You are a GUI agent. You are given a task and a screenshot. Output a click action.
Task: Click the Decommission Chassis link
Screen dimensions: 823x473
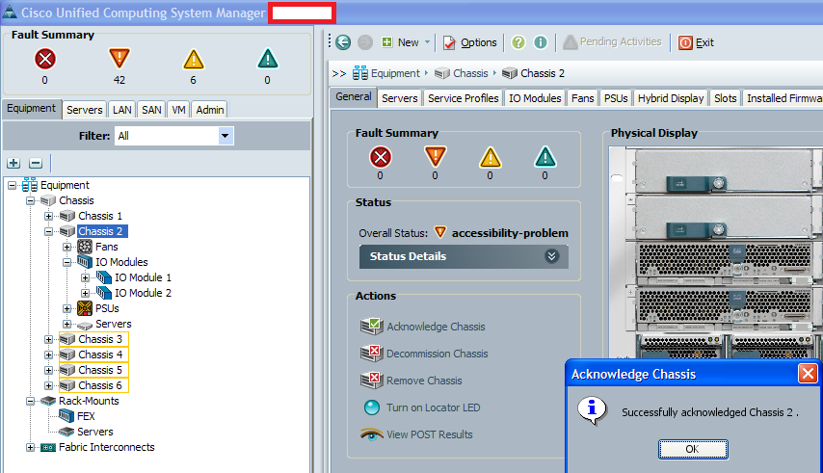(438, 354)
